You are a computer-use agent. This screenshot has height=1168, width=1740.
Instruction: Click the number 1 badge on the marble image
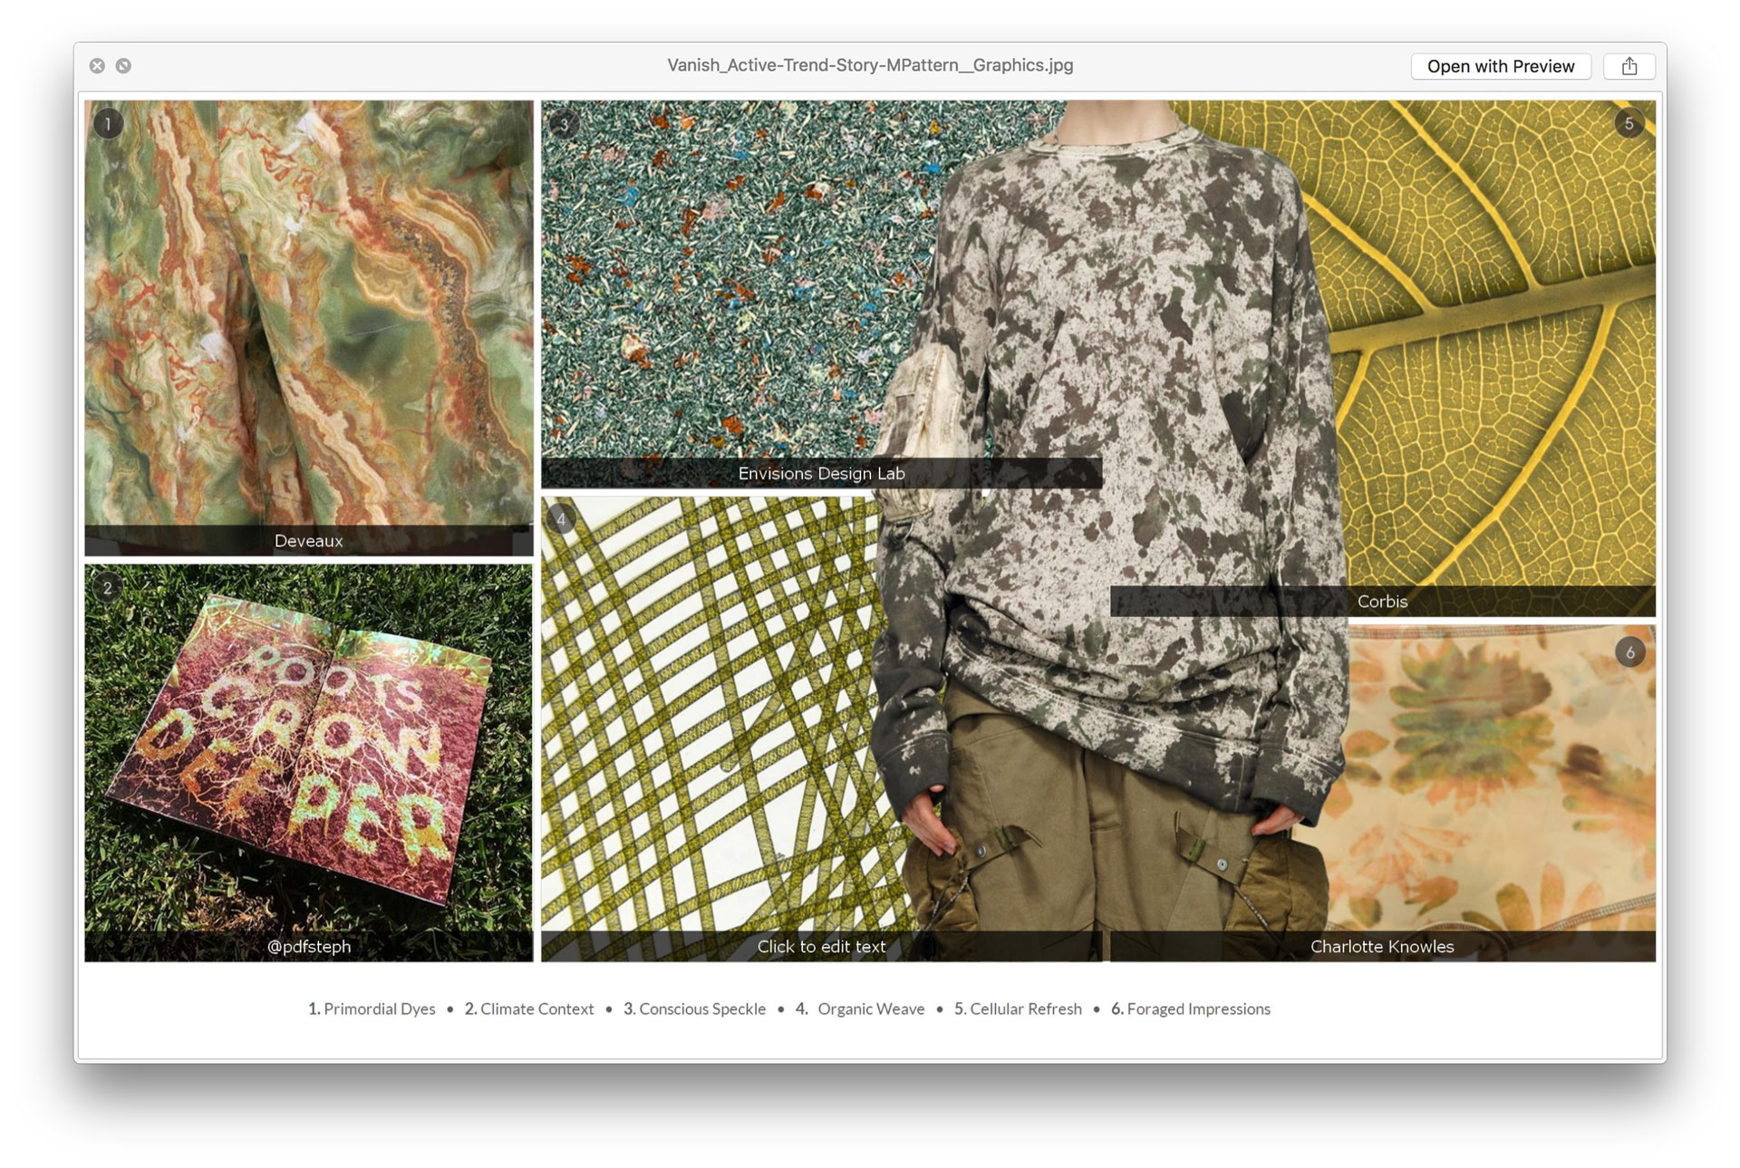[108, 123]
